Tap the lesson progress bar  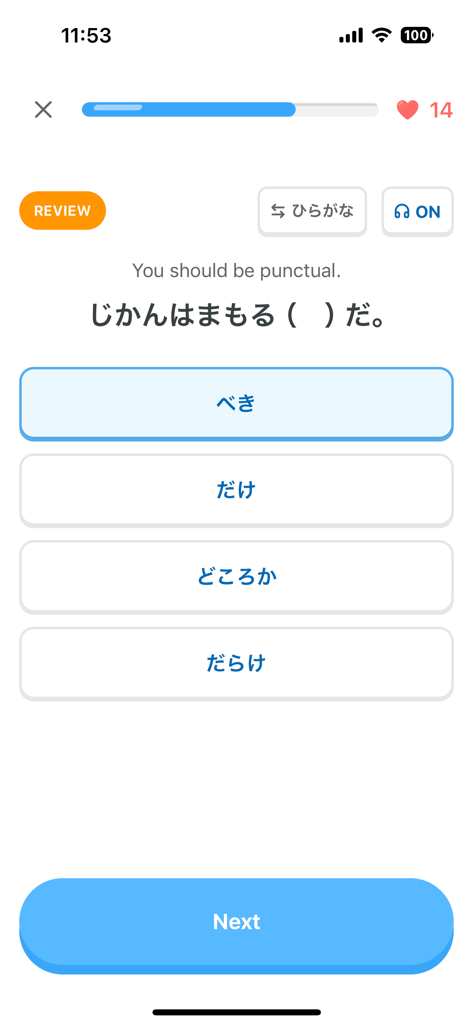(230, 109)
